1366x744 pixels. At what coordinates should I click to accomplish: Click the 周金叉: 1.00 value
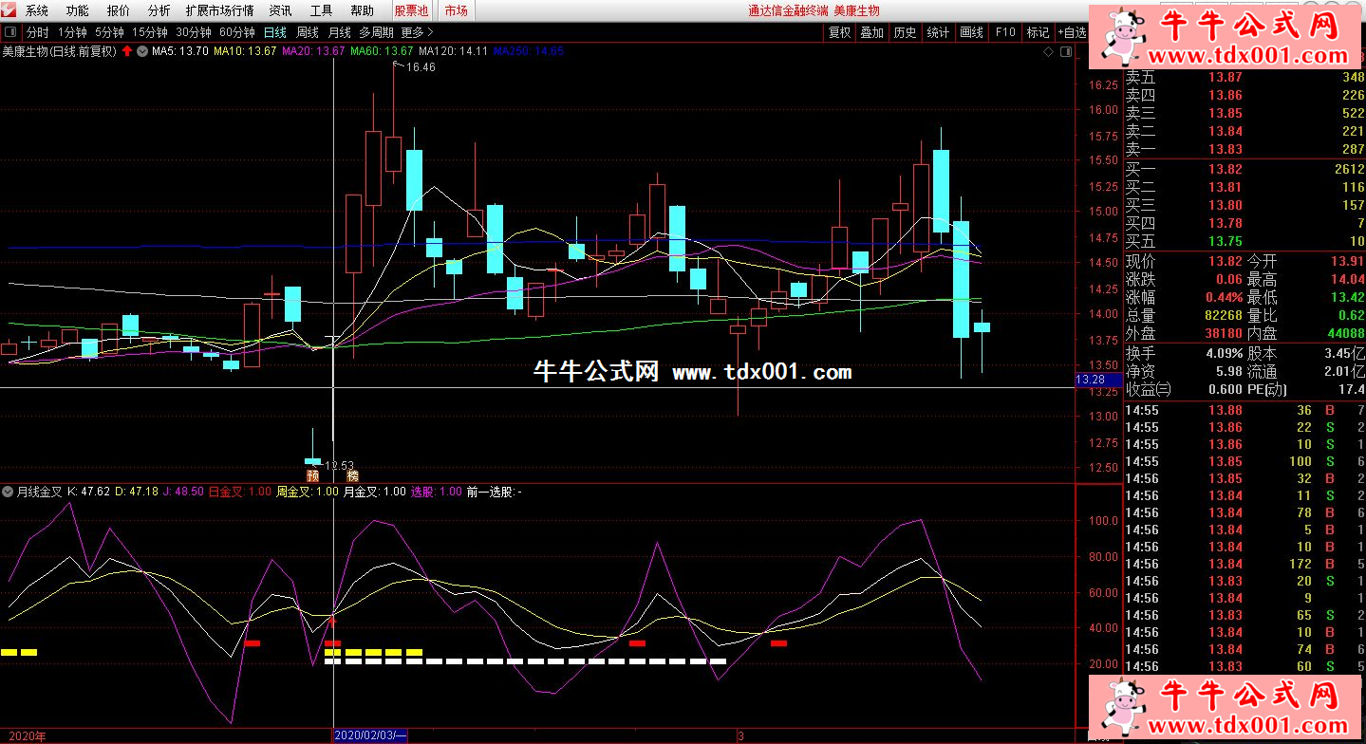tap(307, 493)
